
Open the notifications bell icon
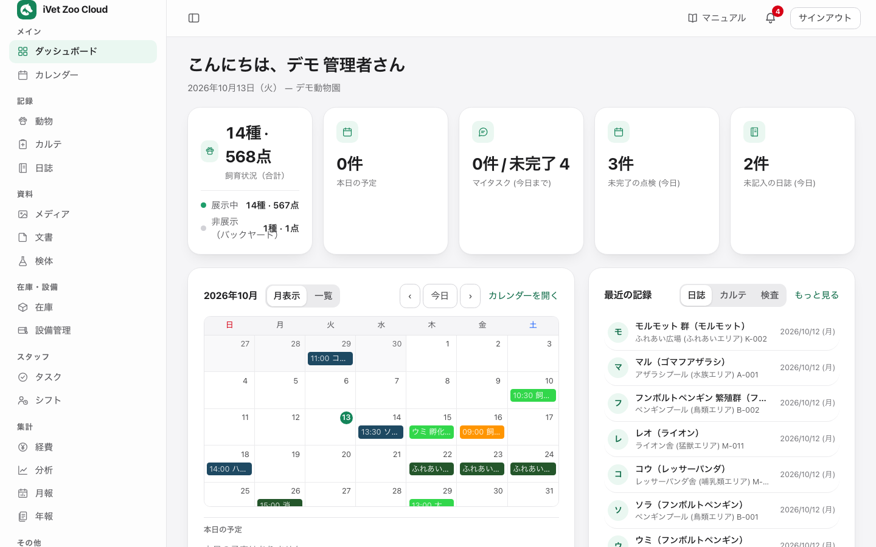770,18
